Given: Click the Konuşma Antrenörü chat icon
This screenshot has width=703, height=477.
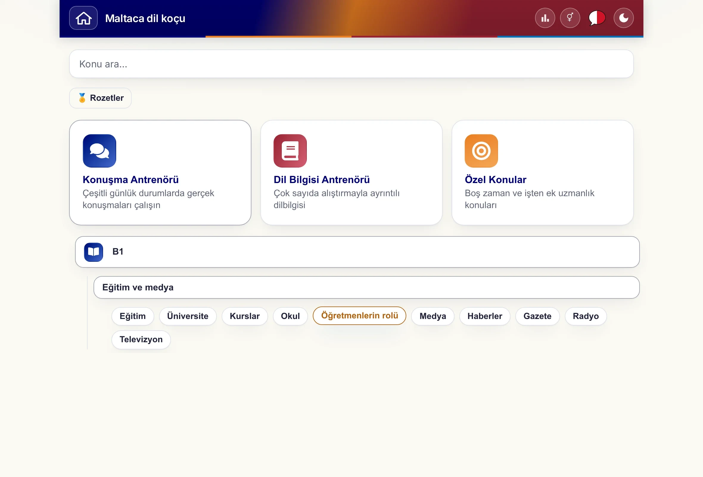Looking at the screenshot, I should (99, 151).
